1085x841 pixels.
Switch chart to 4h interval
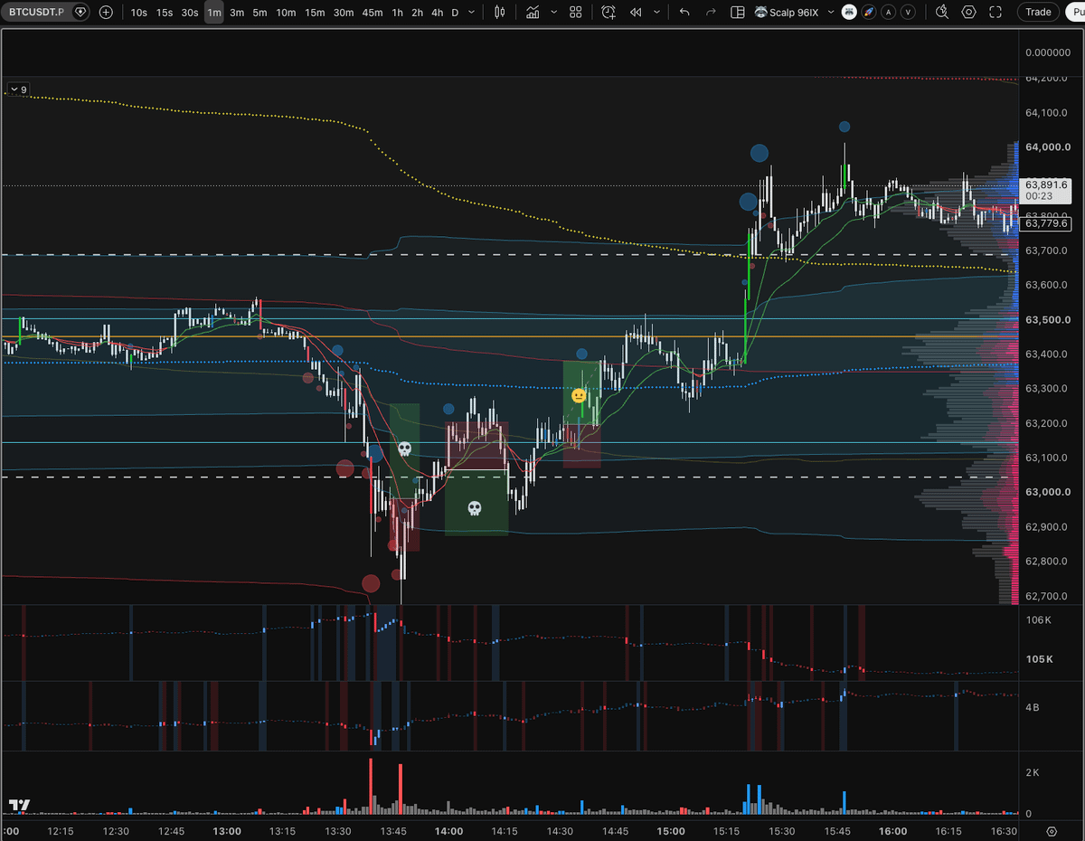438,12
